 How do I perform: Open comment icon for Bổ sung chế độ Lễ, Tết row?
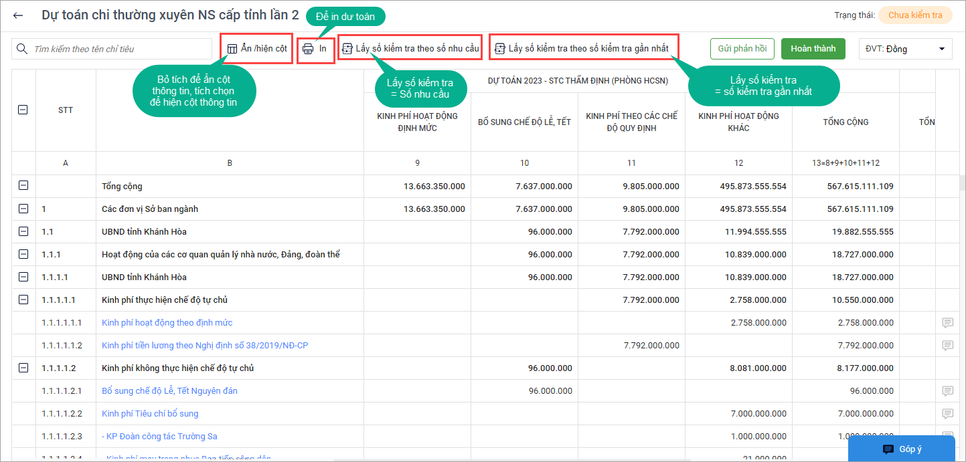[947, 391]
